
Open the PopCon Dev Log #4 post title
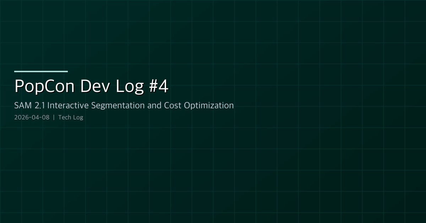click(91, 86)
